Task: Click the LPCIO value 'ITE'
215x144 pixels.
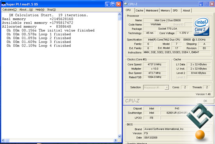Action: tap(152, 118)
